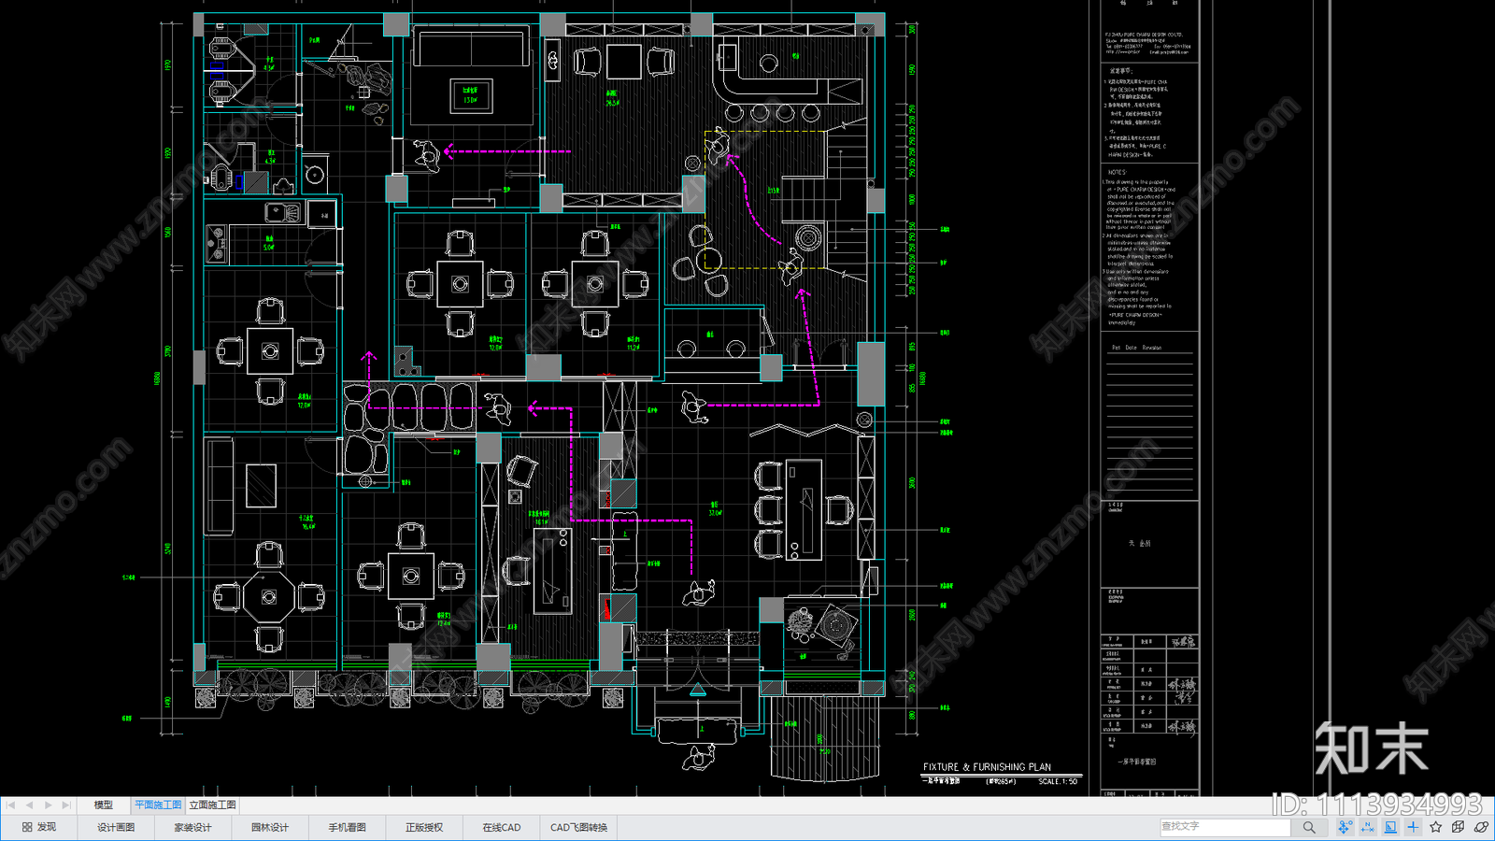Viewport: 1495px width, 841px height.
Task: Click the star favorites icon
Action: (x=1435, y=827)
